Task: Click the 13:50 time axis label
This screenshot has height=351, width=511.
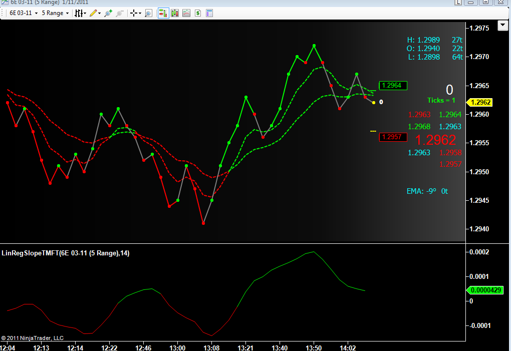Action: 314,347
